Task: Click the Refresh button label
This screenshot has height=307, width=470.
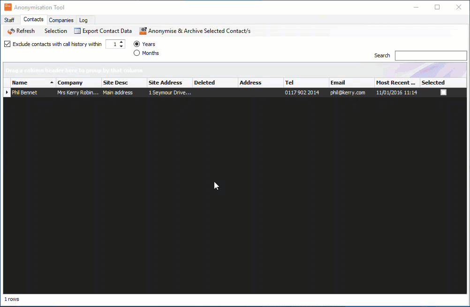Action: tap(25, 31)
